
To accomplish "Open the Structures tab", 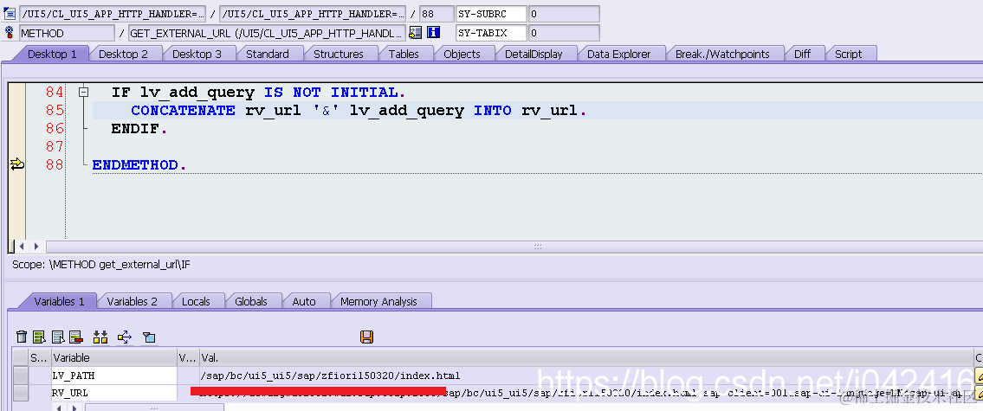I will pyautogui.click(x=339, y=54).
